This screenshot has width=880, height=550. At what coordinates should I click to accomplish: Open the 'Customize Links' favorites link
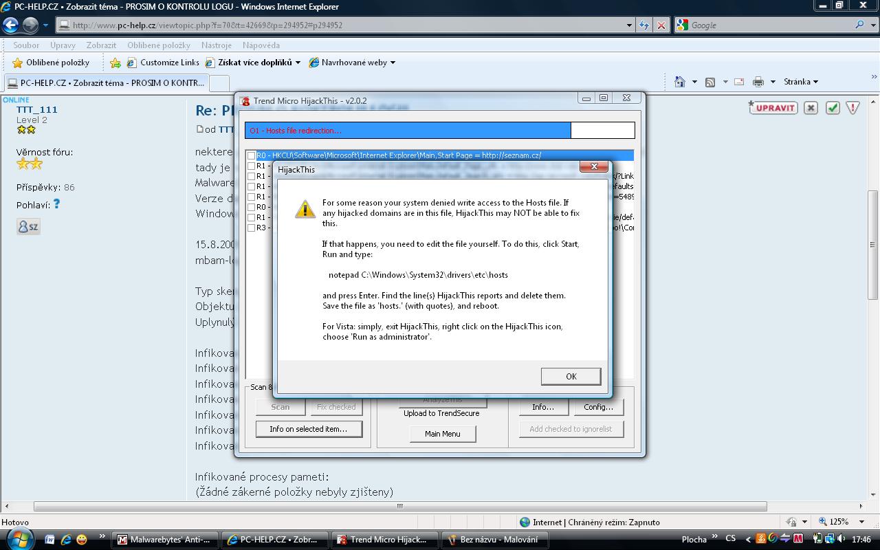[163, 63]
